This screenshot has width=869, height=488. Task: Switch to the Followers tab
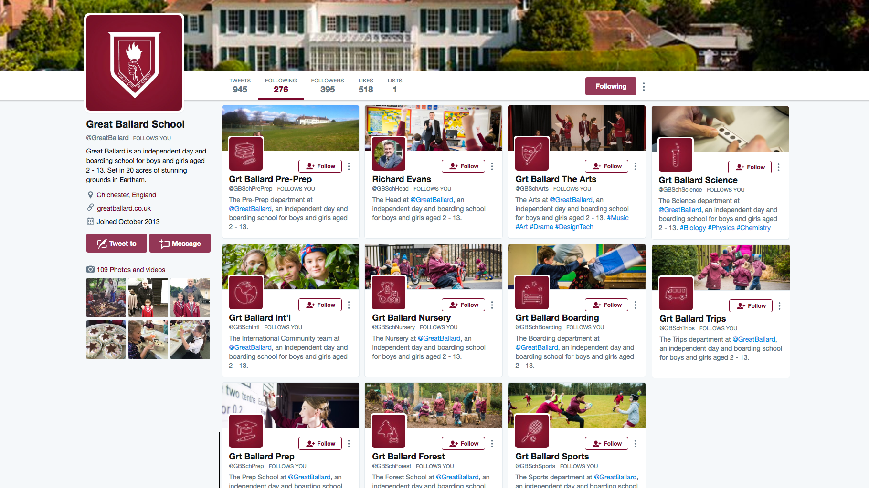(x=328, y=86)
